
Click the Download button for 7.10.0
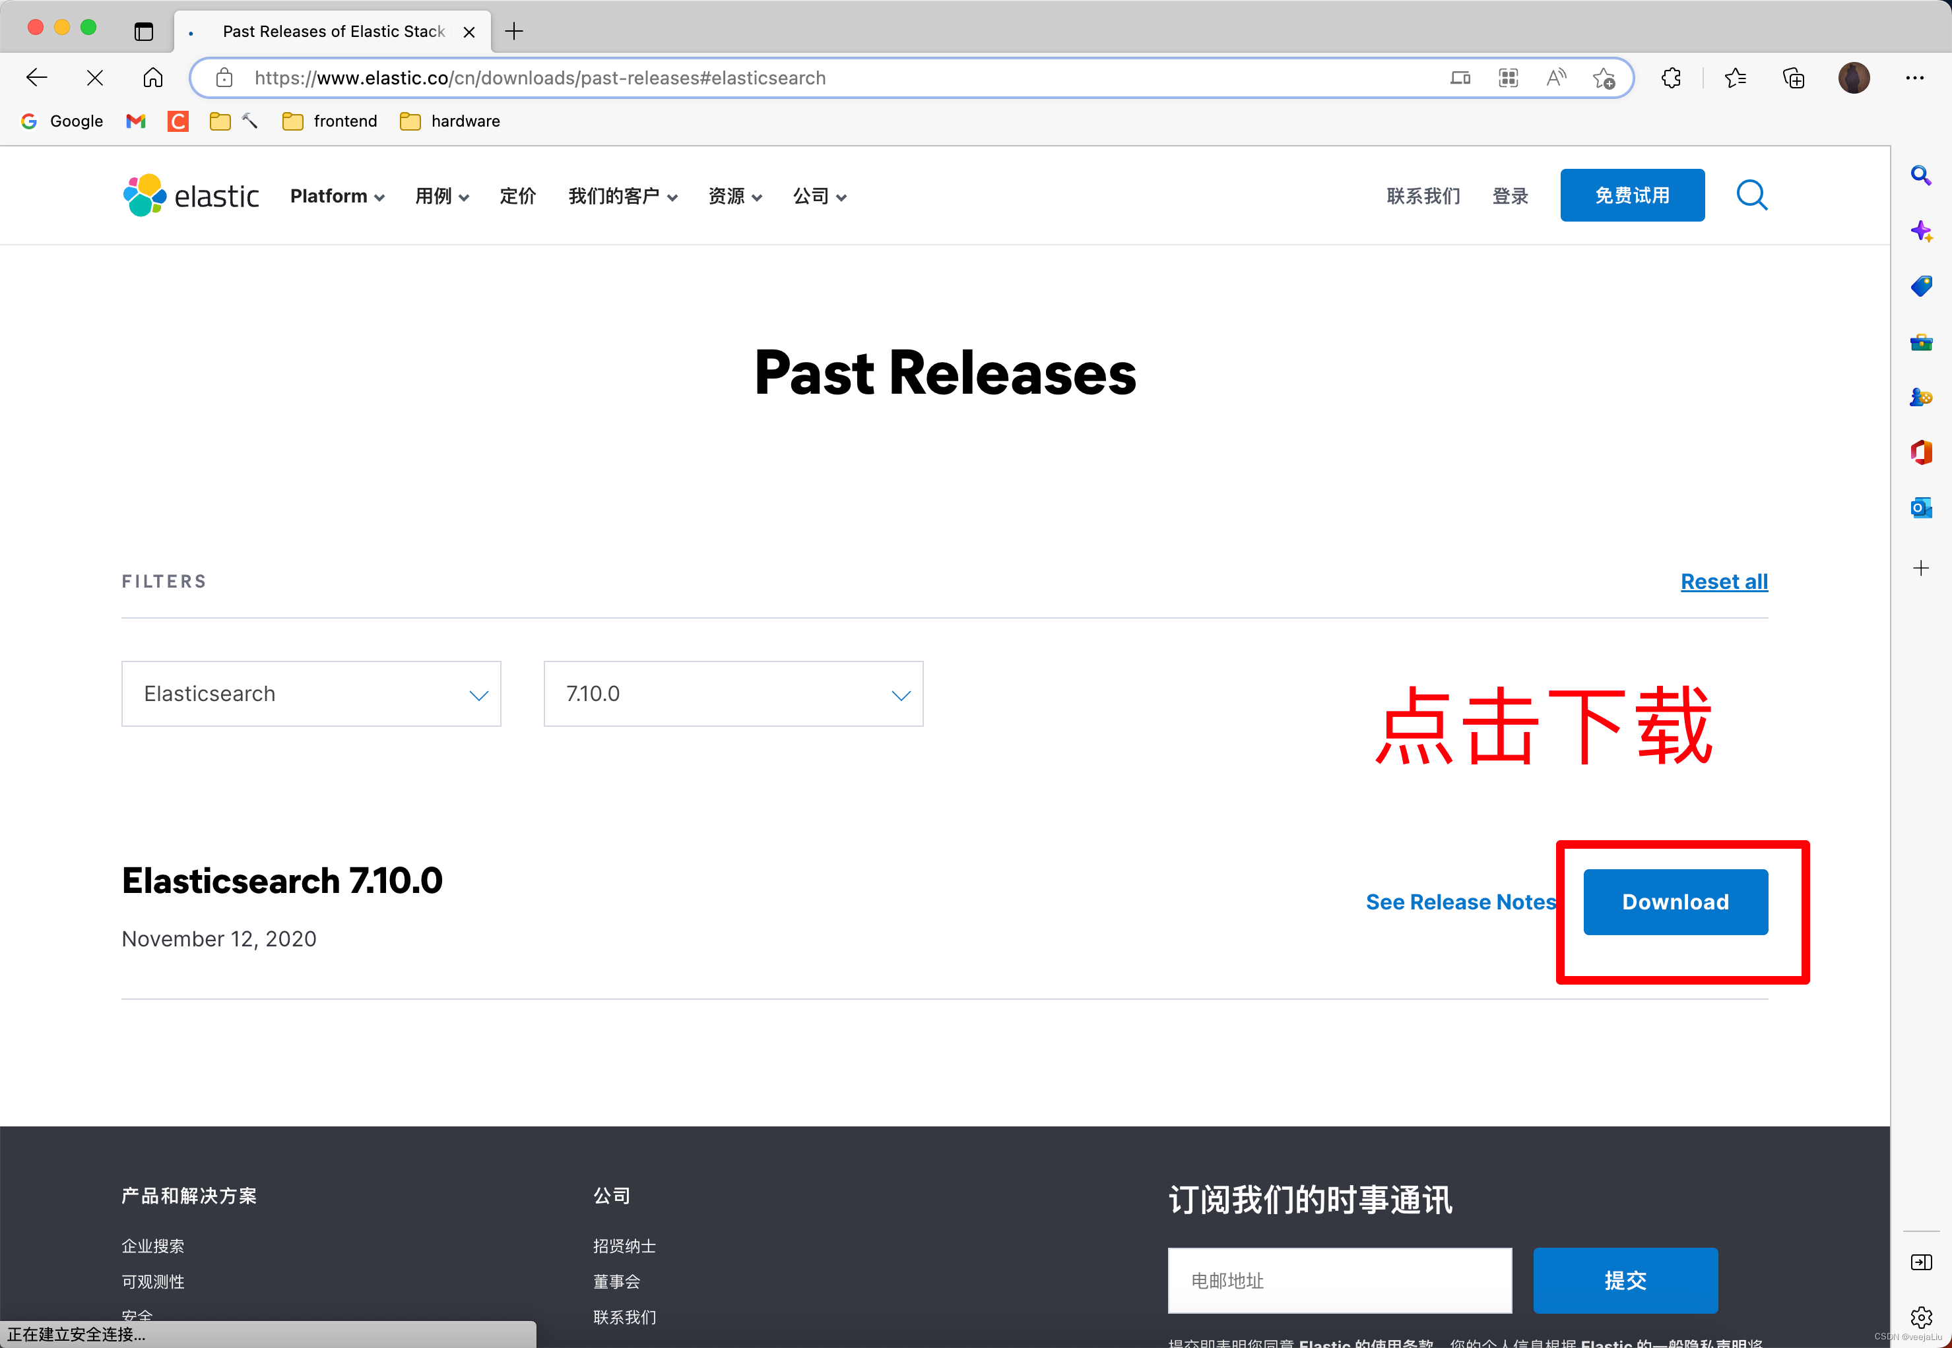[1675, 902]
